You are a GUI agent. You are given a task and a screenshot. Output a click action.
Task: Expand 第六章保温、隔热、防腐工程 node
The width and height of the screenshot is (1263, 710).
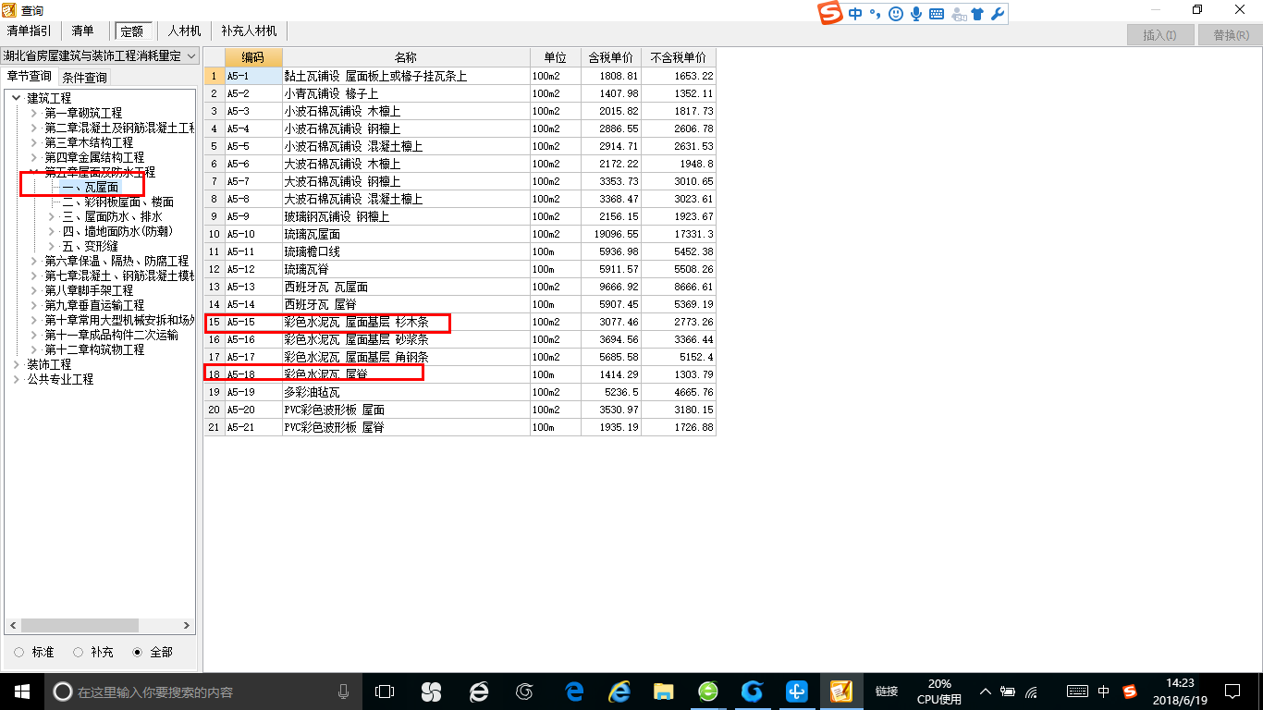[34, 261]
